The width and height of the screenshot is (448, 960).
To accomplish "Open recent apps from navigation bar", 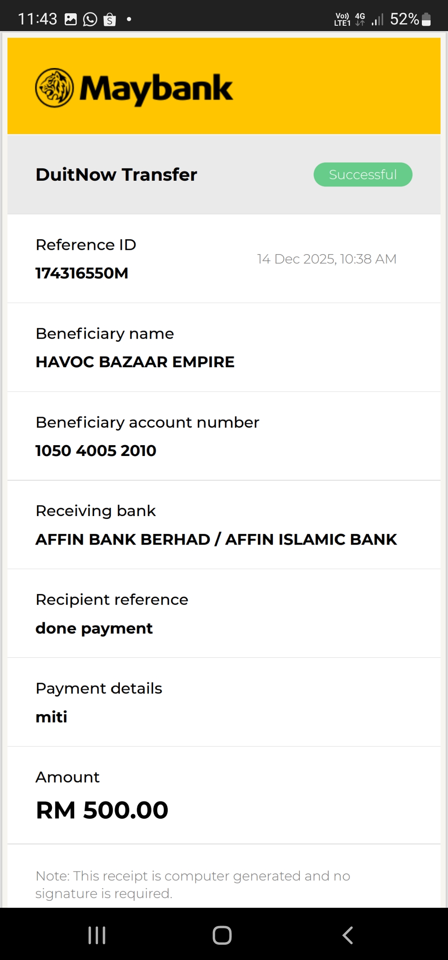I will 97,935.
